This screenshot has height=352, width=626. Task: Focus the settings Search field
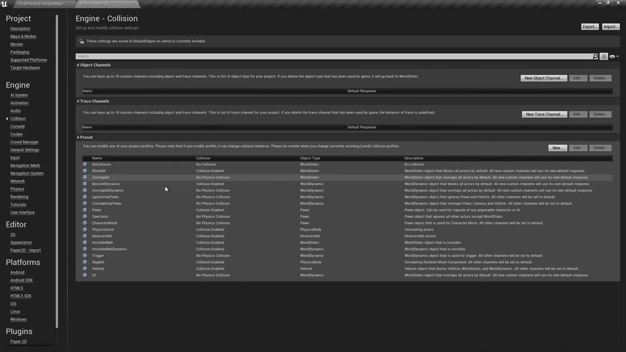(335, 57)
